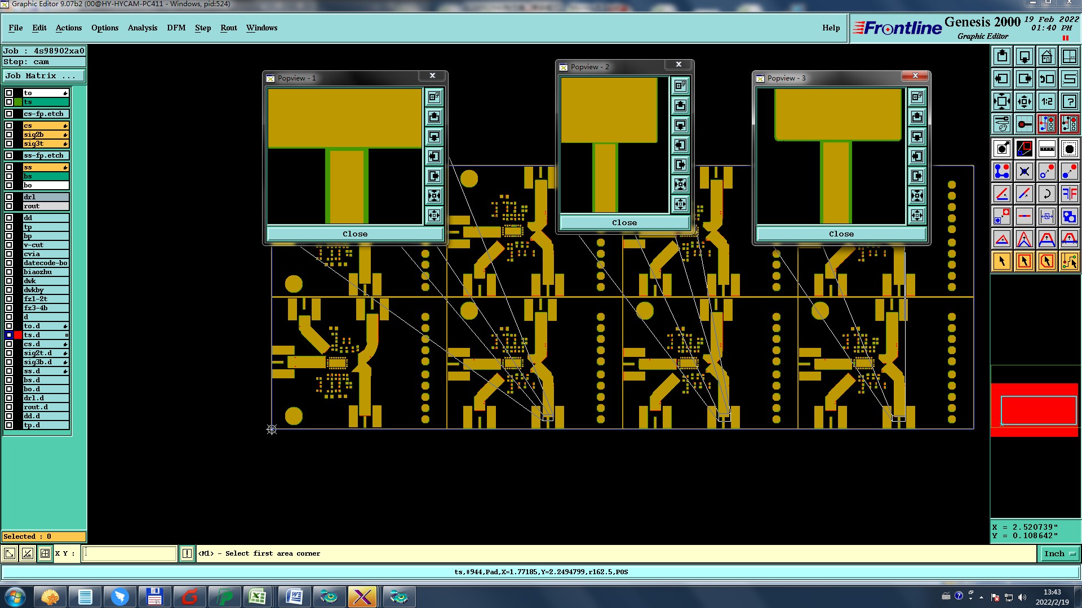Open the question mark help icon

tap(1069, 101)
